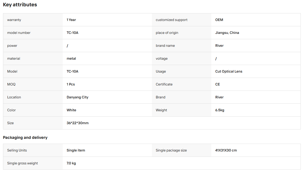Screen dimensions: 303x174
Task: Select the place of origin Jiangsu, China
Action: point(227,33)
